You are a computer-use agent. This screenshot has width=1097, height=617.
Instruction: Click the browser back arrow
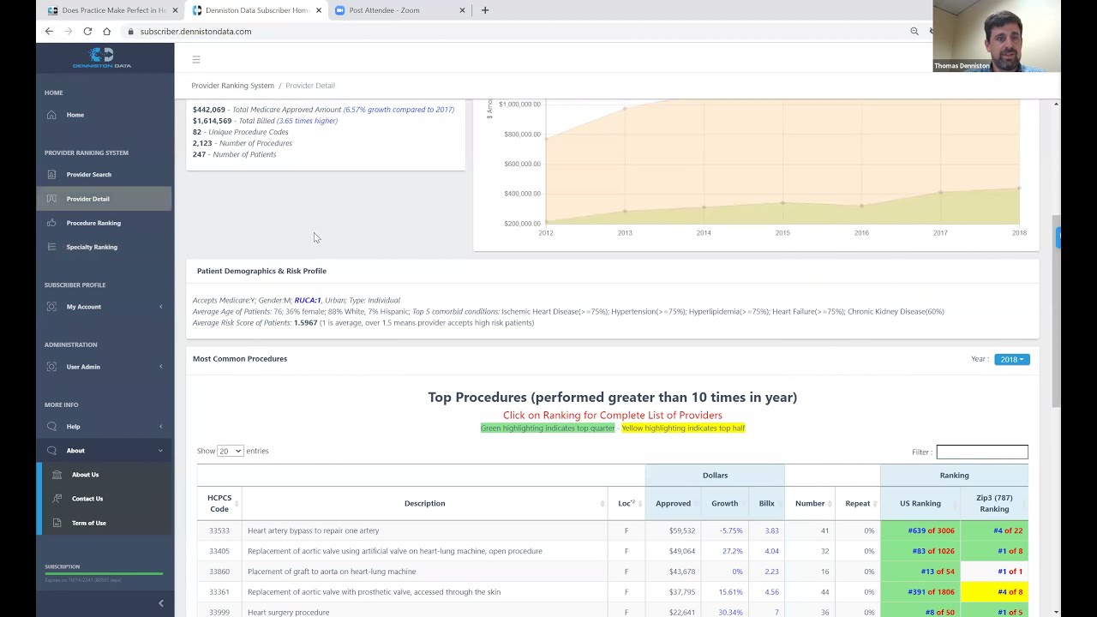[x=49, y=32]
